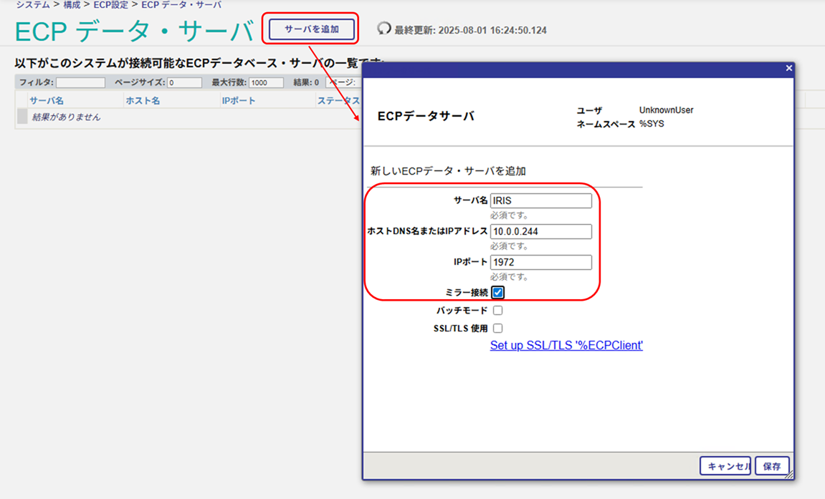Click the サーバを追加 button

(312, 29)
